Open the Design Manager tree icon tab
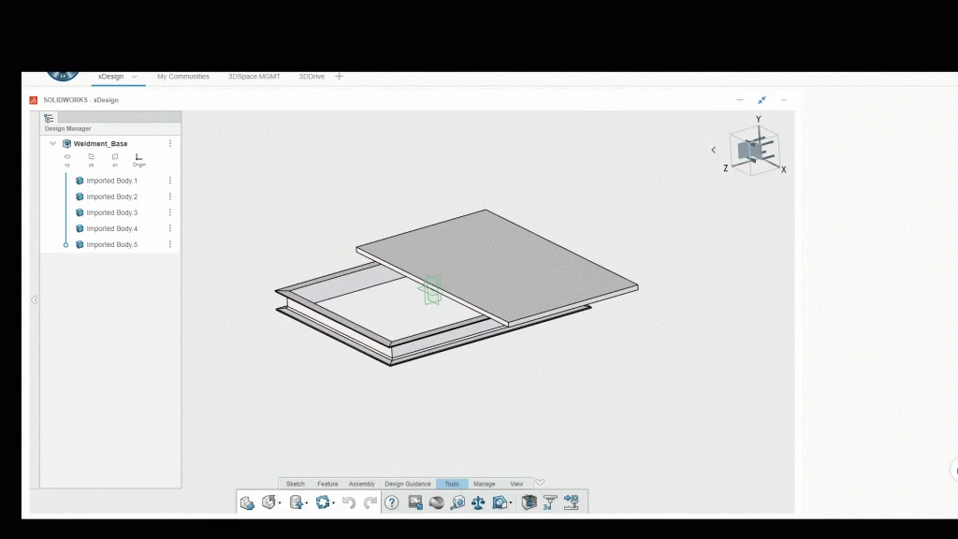 (49, 118)
